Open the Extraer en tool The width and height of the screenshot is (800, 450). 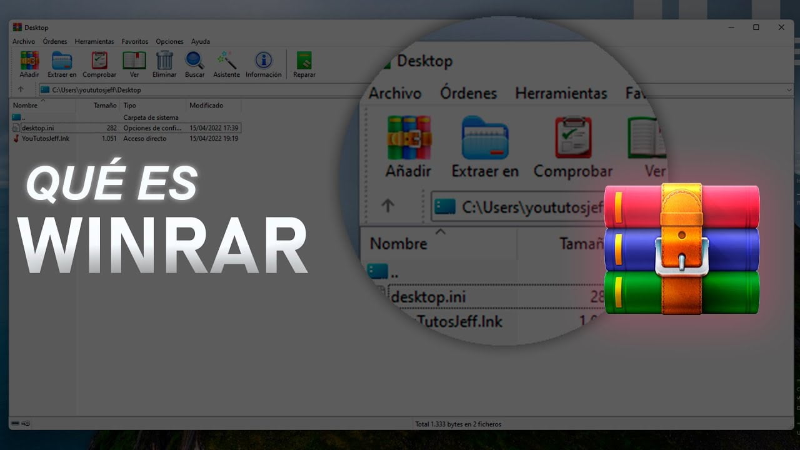tap(62, 64)
